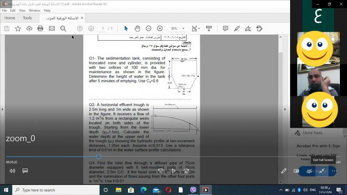Open the View menu
Image resolution: width=347 pixels, height=195 pixels.
click(x=22, y=11)
